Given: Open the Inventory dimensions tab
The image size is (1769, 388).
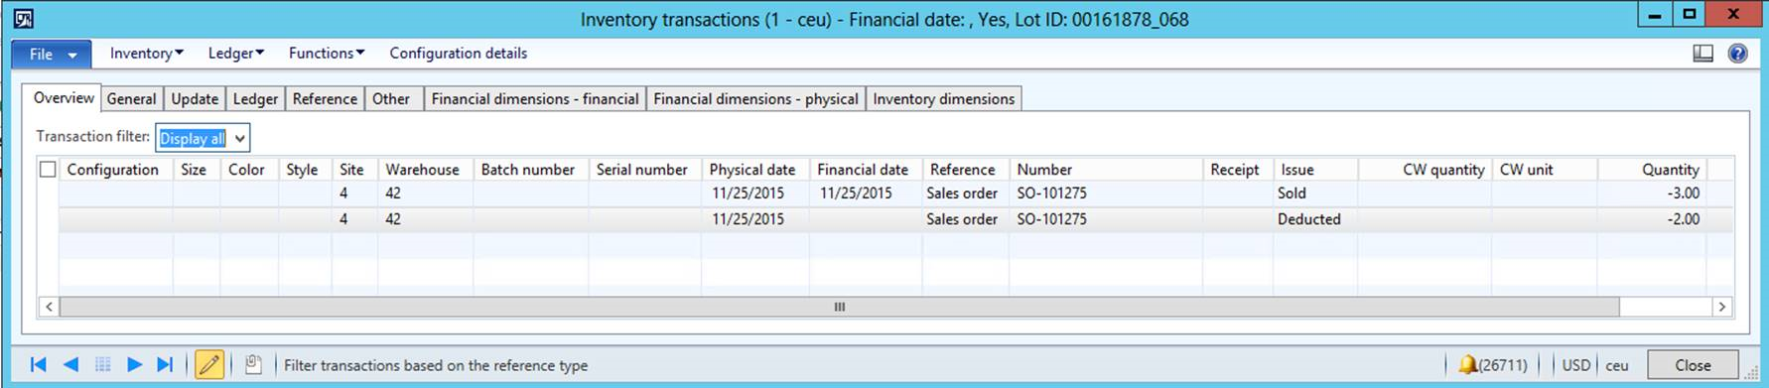Looking at the screenshot, I should (943, 98).
